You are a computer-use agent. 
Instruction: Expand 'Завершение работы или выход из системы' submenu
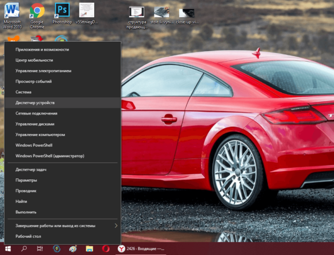click(63, 226)
